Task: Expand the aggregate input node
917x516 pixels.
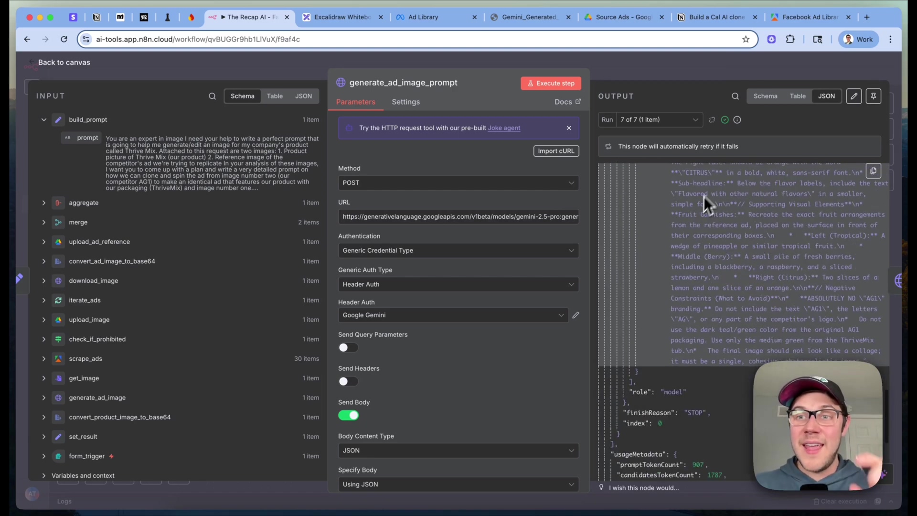Action: (x=43, y=203)
